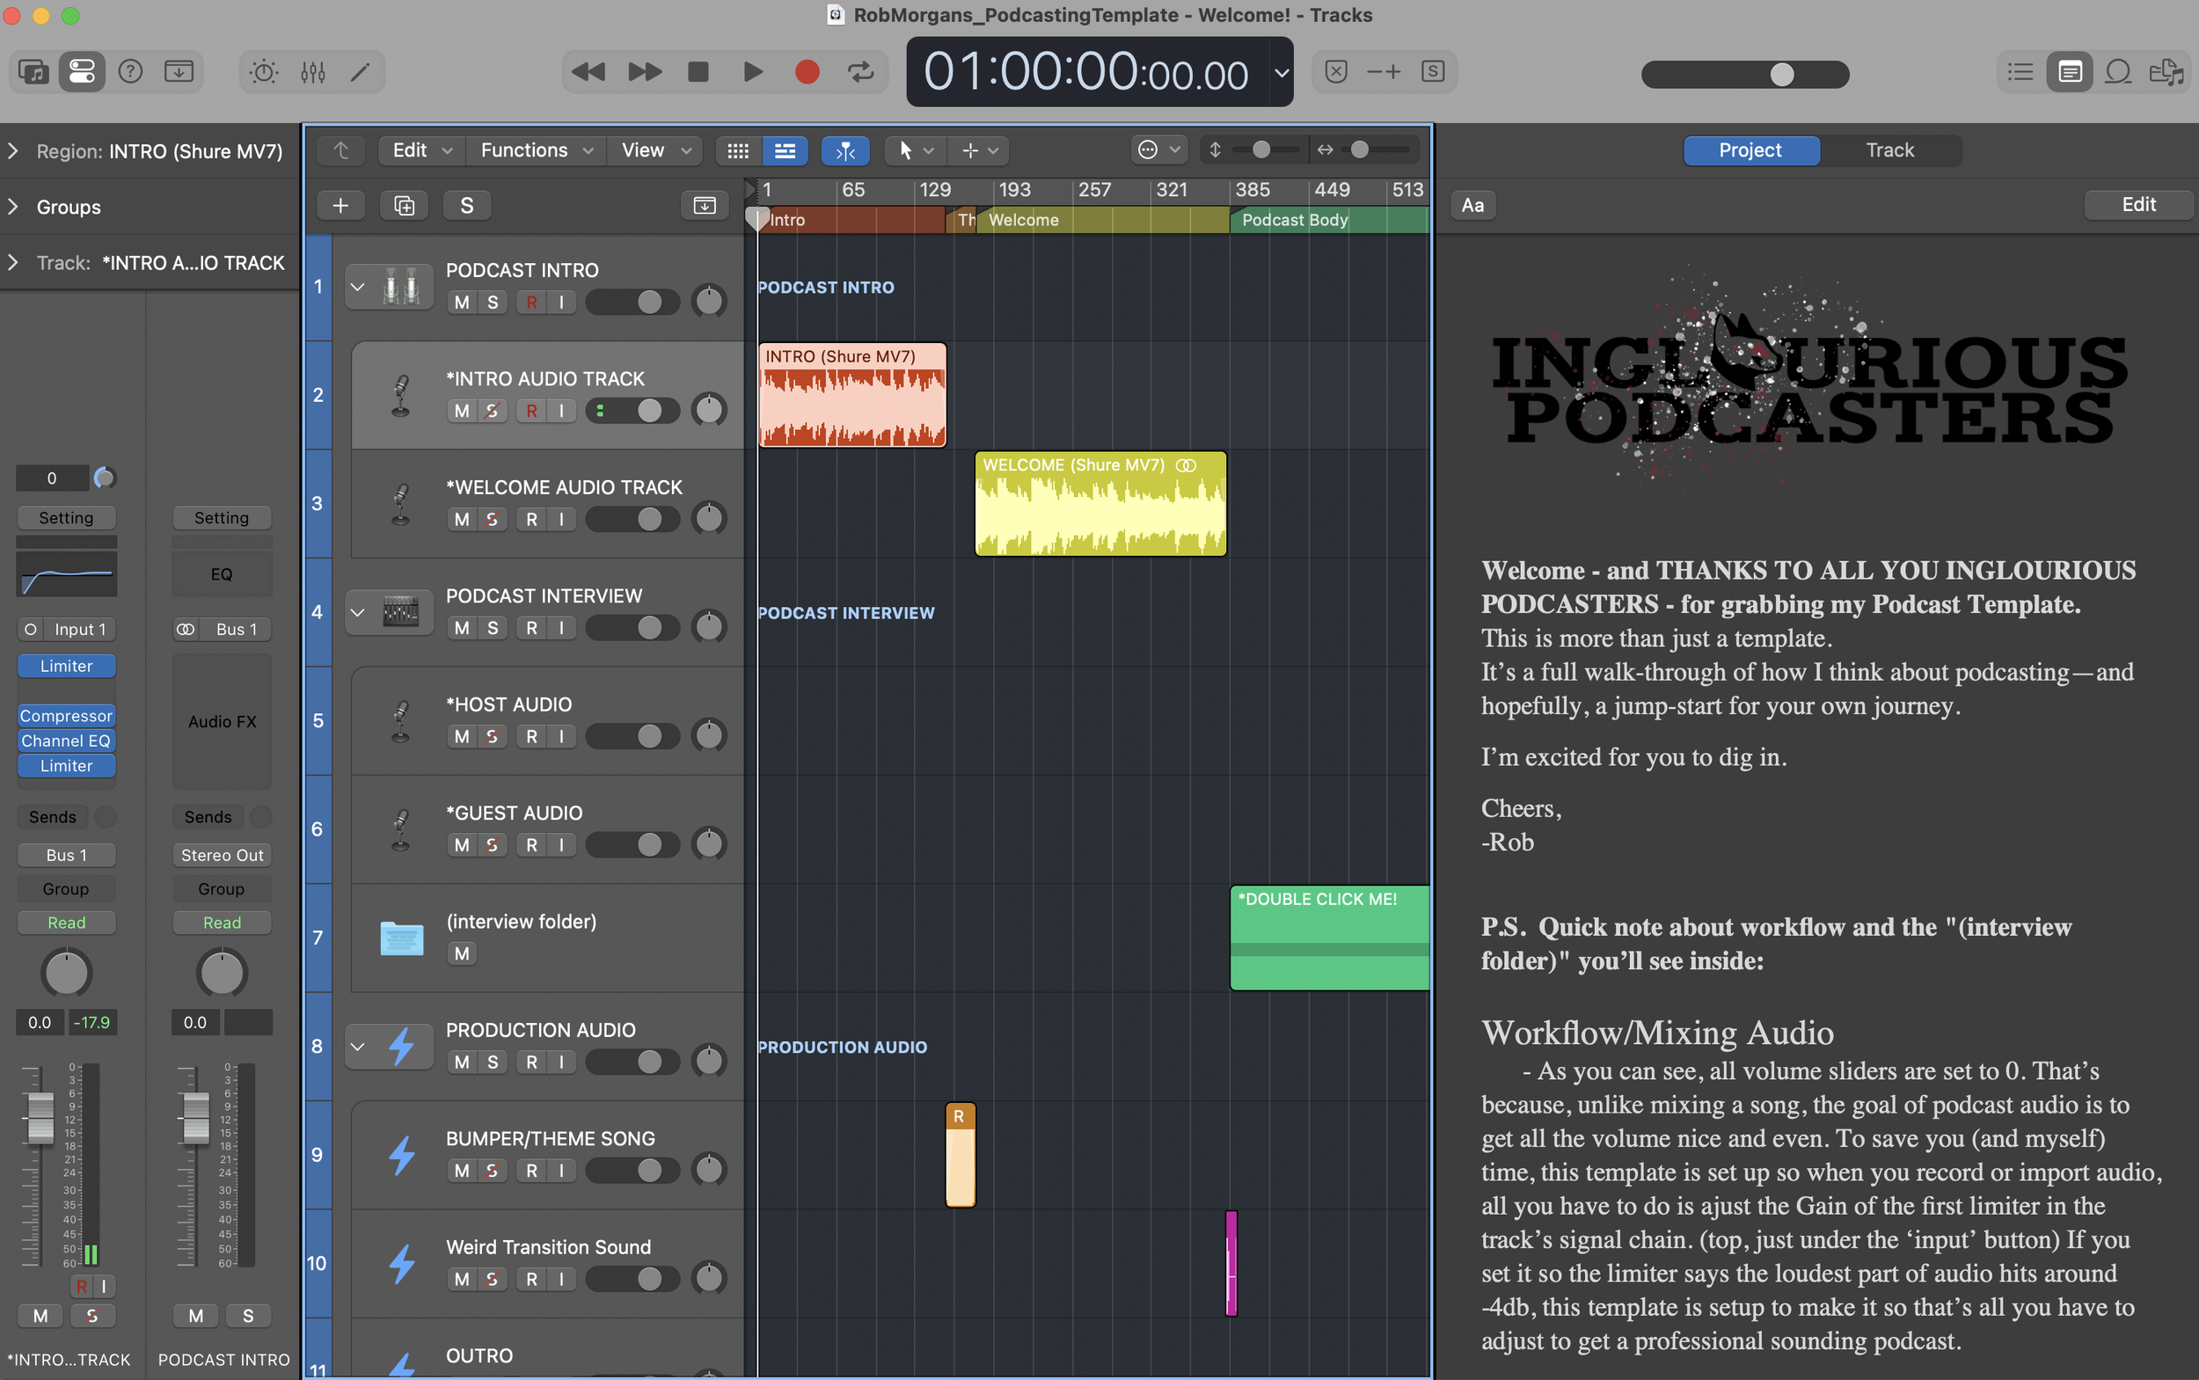Select the WELCOME (Shure MV7) region
Screen dimensions: 2199x1380
[1100, 504]
